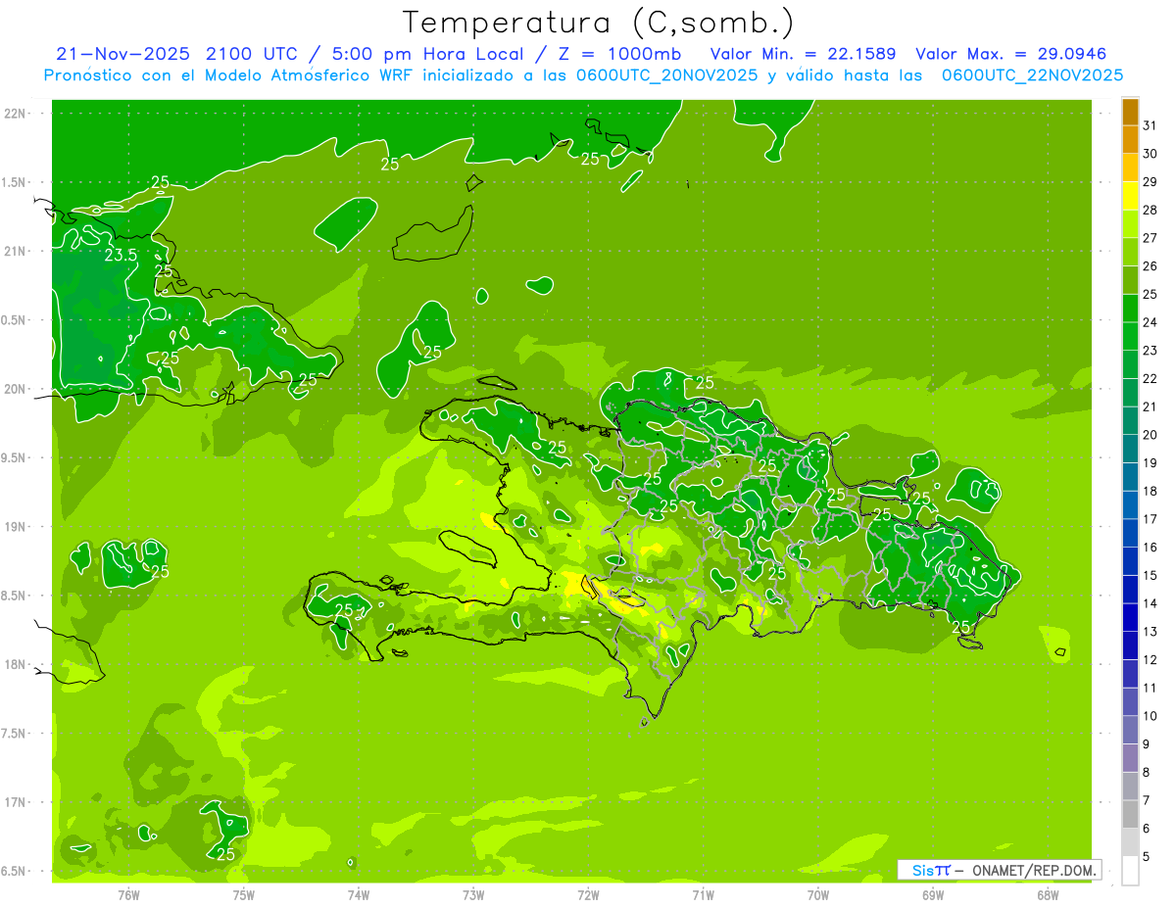Click the "73W" longitude axis label
Viewport: 1176px width, 908px height.
click(473, 895)
